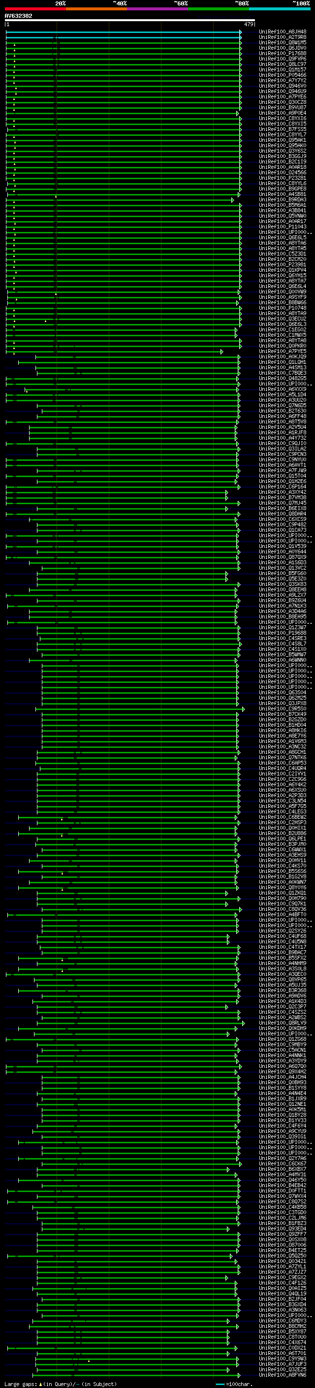Open the UniRef100_A7FJW9 entry

(283, 471)
